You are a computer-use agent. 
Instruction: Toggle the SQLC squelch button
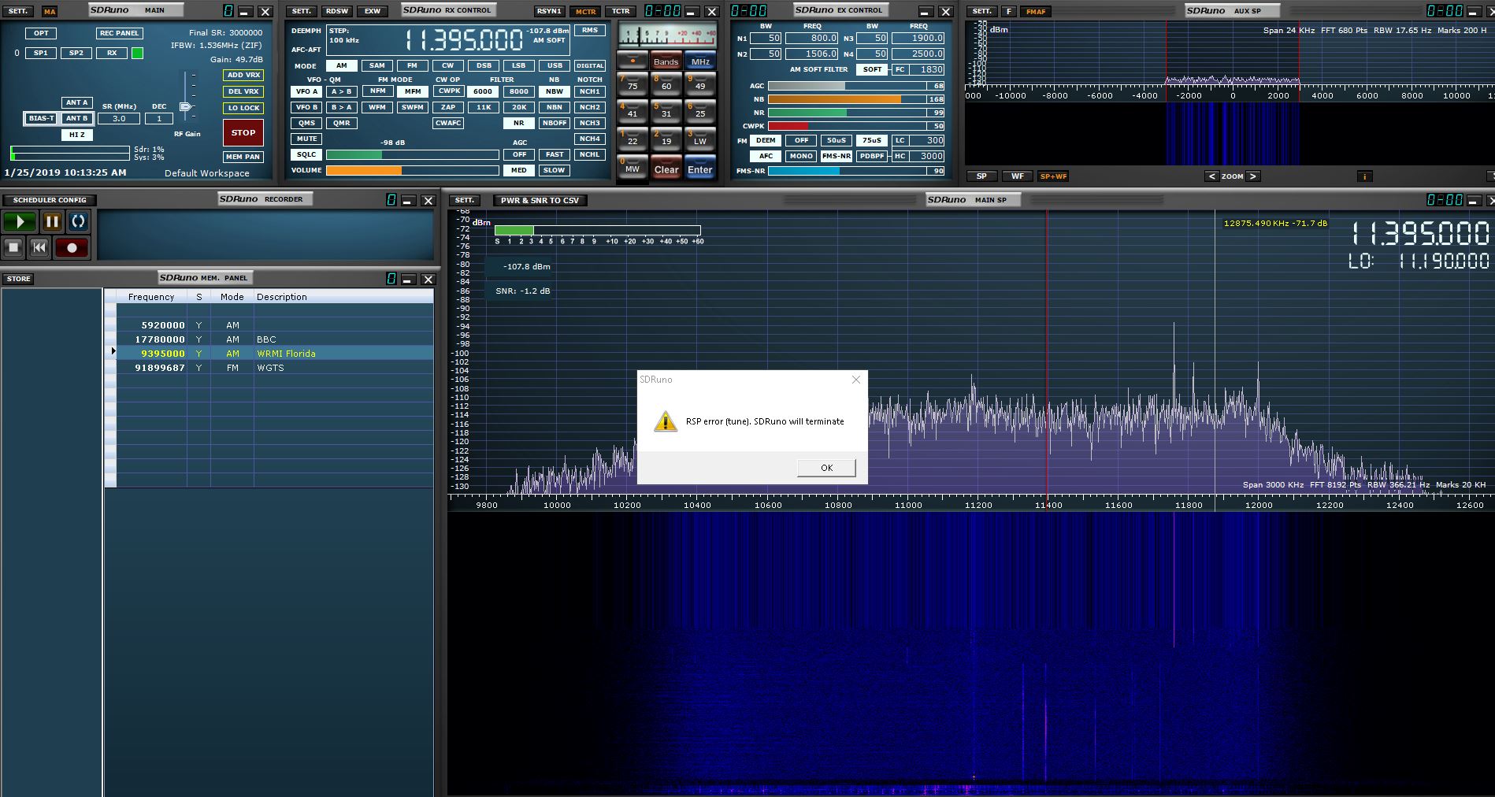click(306, 154)
